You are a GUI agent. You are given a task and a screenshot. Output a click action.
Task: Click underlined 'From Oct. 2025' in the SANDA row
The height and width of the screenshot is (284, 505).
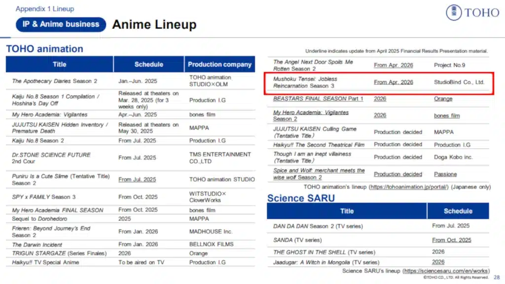(452, 240)
